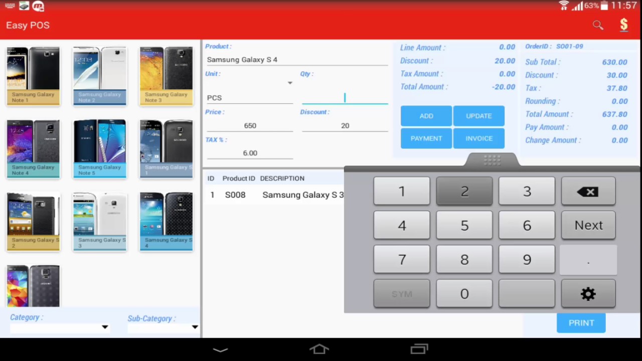
Task: Tap the decimal point key
Action: (x=588, y=259)
